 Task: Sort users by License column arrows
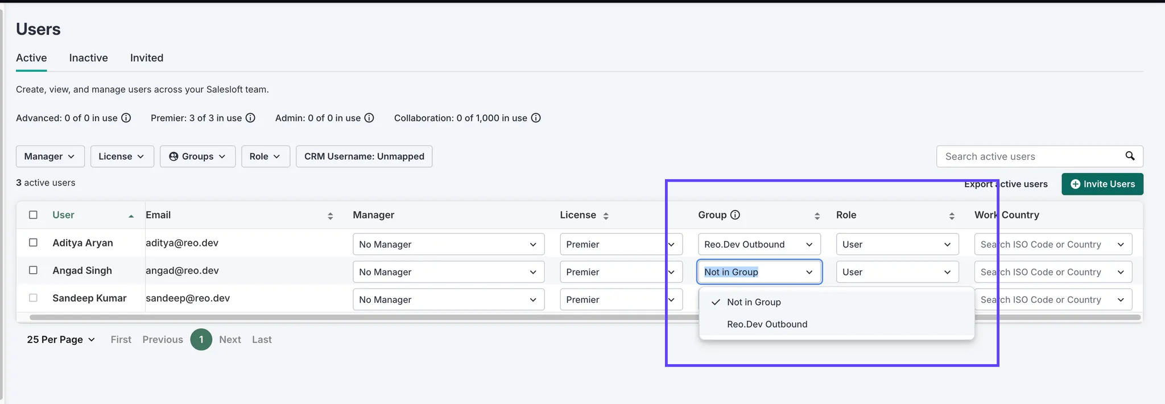point(606,216)
